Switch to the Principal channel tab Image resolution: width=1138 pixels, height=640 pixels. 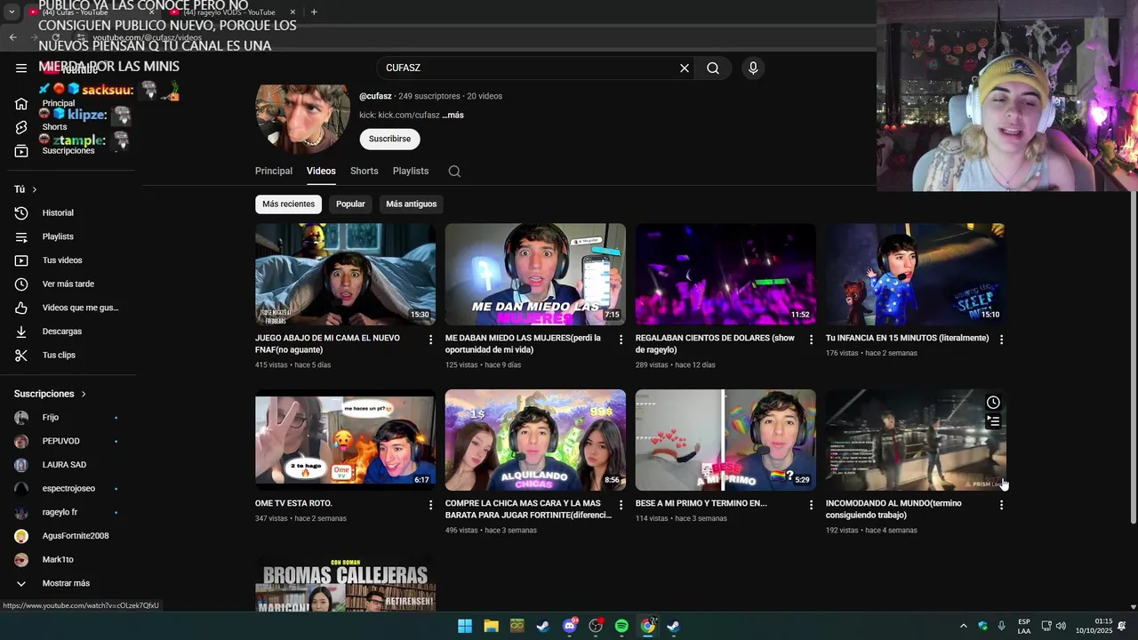pos(274,171)
